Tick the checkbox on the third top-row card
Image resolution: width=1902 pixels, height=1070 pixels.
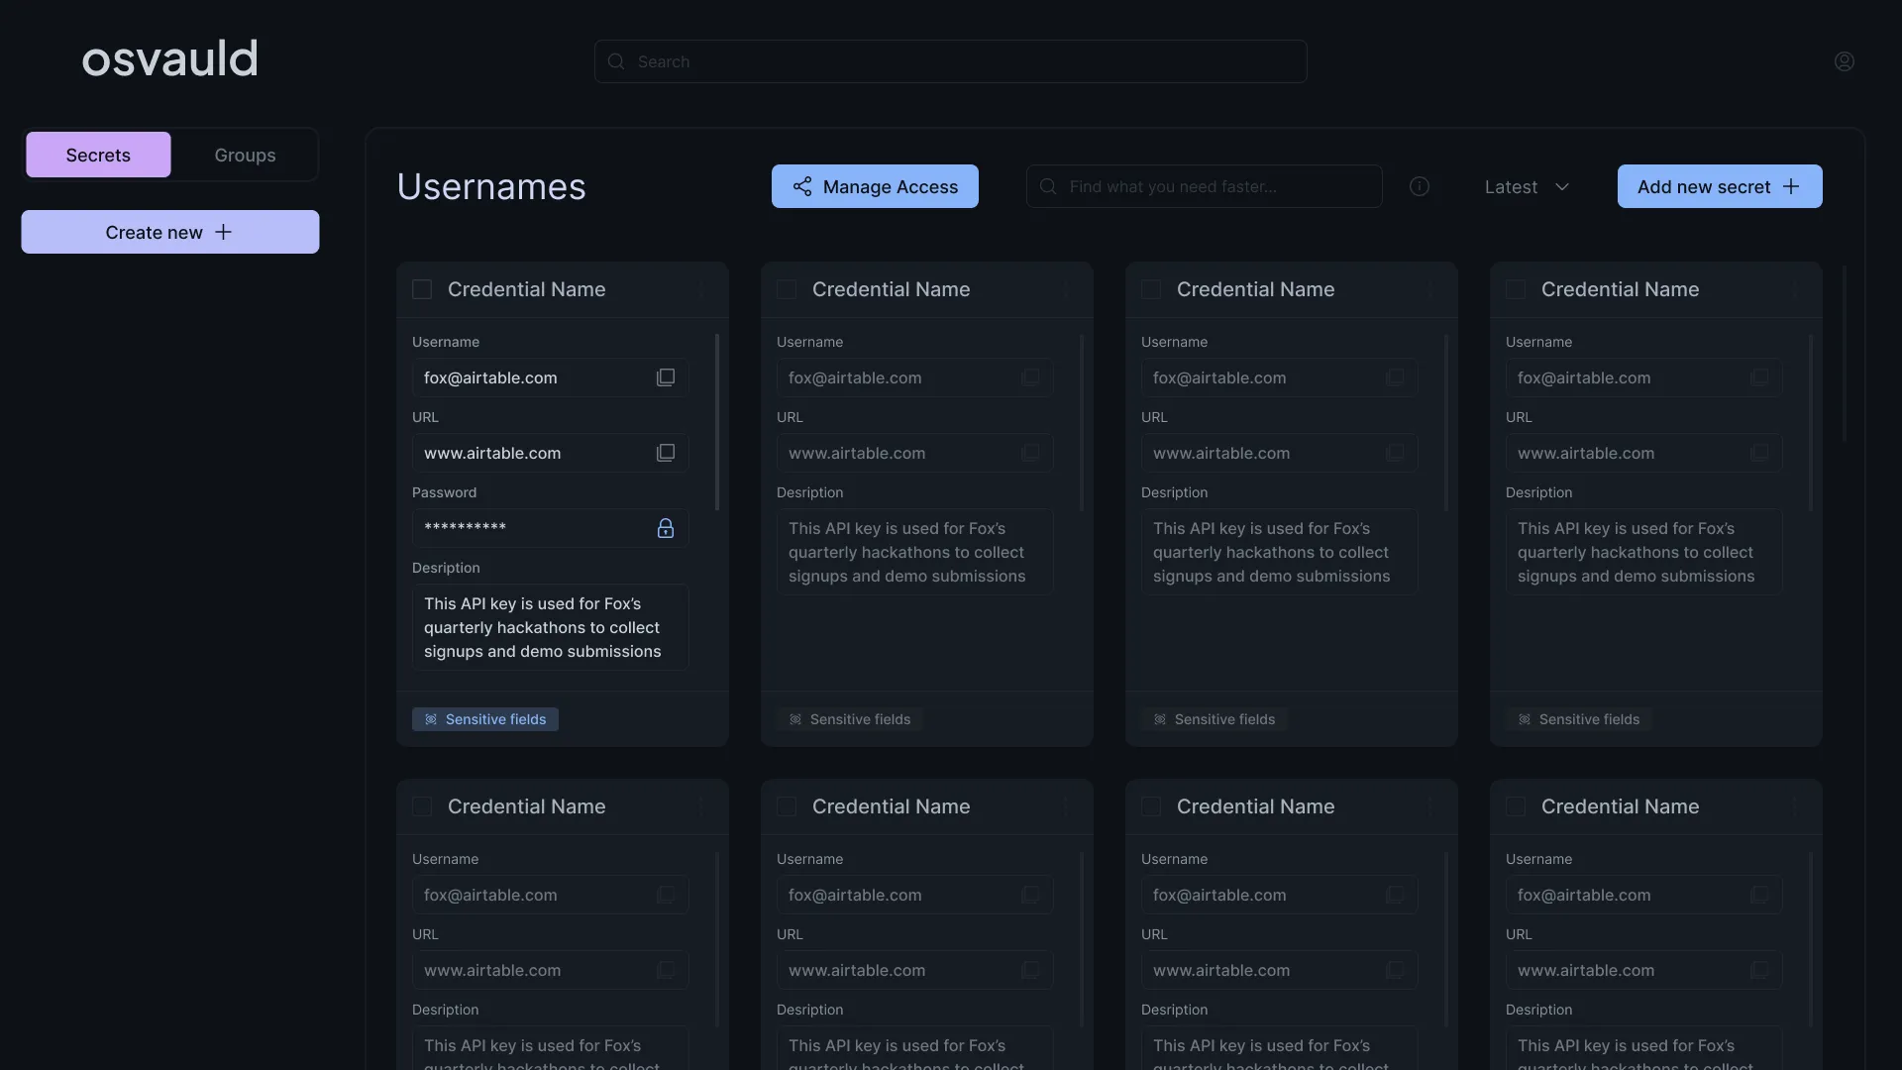coord(1151,289)
